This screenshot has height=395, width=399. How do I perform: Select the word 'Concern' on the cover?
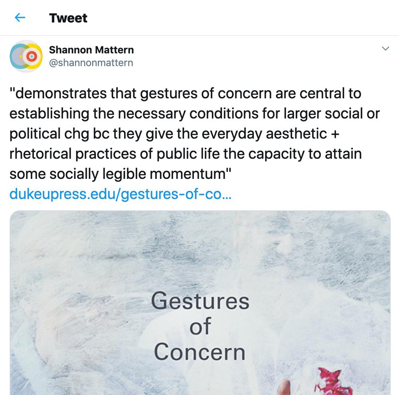[200, 352]
